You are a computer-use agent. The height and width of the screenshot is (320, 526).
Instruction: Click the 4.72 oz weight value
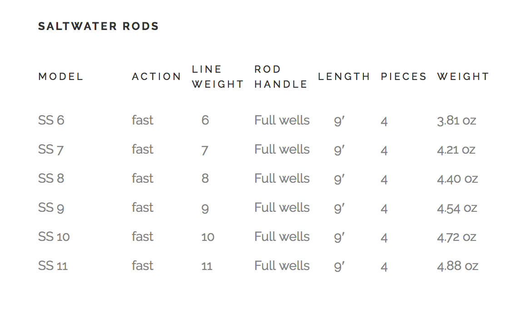click(457, 237)
